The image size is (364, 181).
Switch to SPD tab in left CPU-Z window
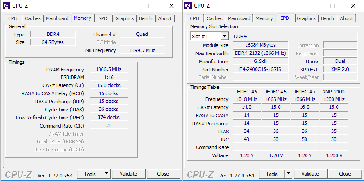point(103,18)
